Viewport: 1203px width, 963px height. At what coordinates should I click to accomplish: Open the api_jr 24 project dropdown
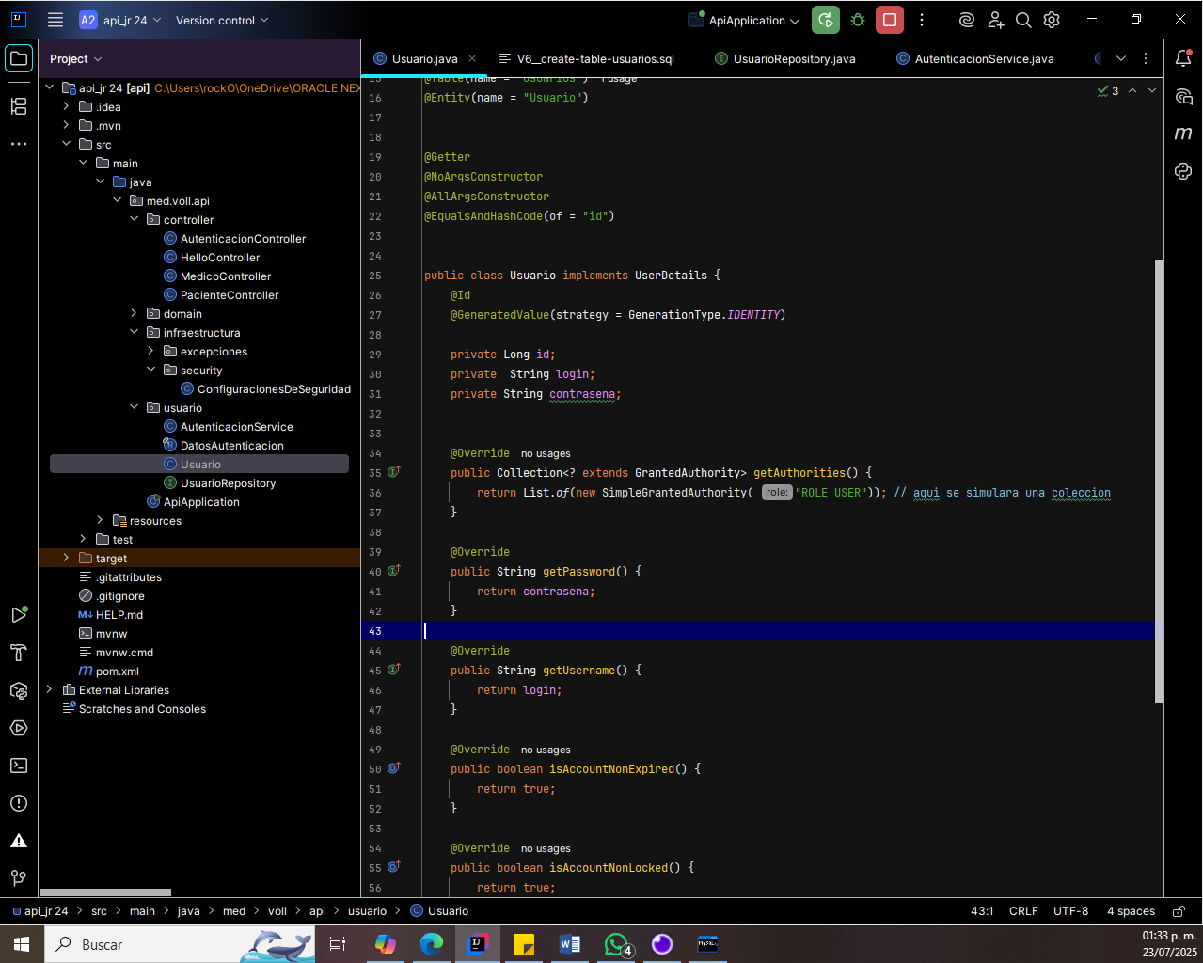click(120, 20)
